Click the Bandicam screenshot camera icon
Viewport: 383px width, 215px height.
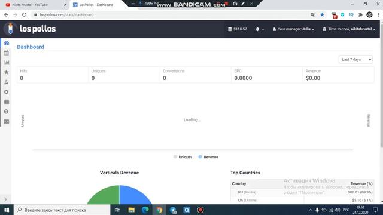point(235,4)
